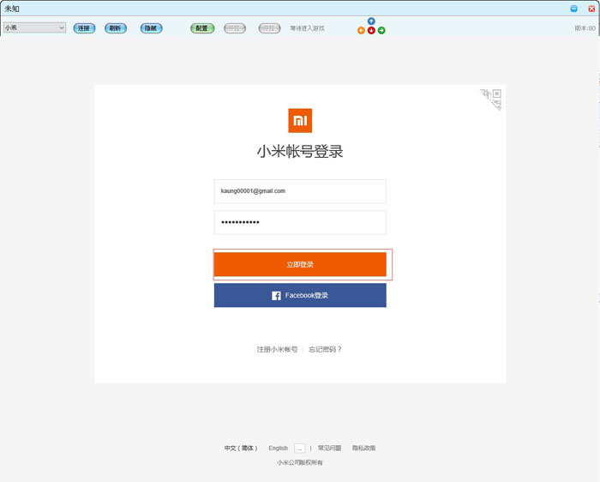Image resolution: width=600 pixels, height=482 pixels.
Task: Log in with the Facebook登录 button
Action: click(300, 295)
